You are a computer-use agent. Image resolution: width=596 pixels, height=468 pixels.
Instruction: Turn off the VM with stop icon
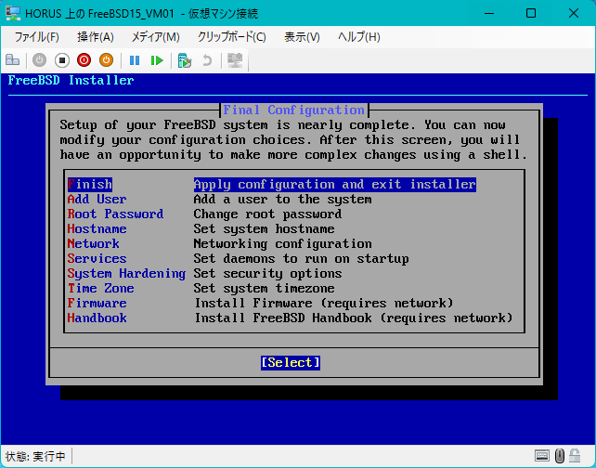(x=62, y=60)
